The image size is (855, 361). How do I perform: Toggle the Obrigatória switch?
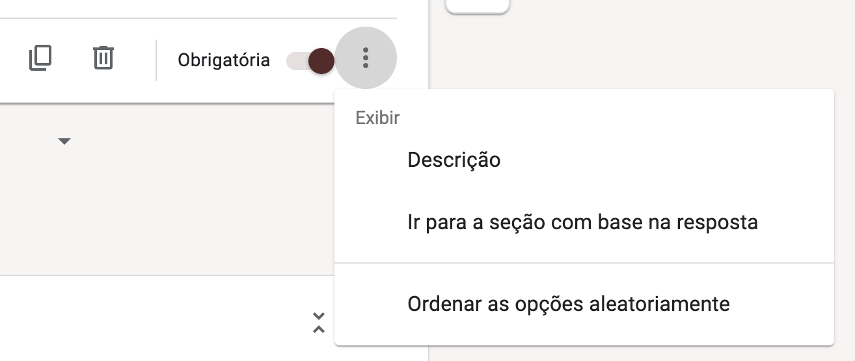311,60
